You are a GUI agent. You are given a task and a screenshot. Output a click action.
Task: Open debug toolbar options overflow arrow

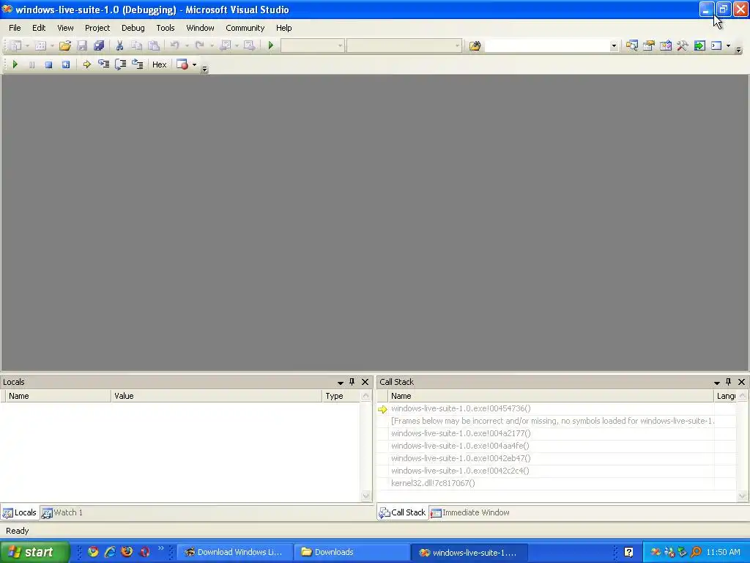(x=205, y=69)
